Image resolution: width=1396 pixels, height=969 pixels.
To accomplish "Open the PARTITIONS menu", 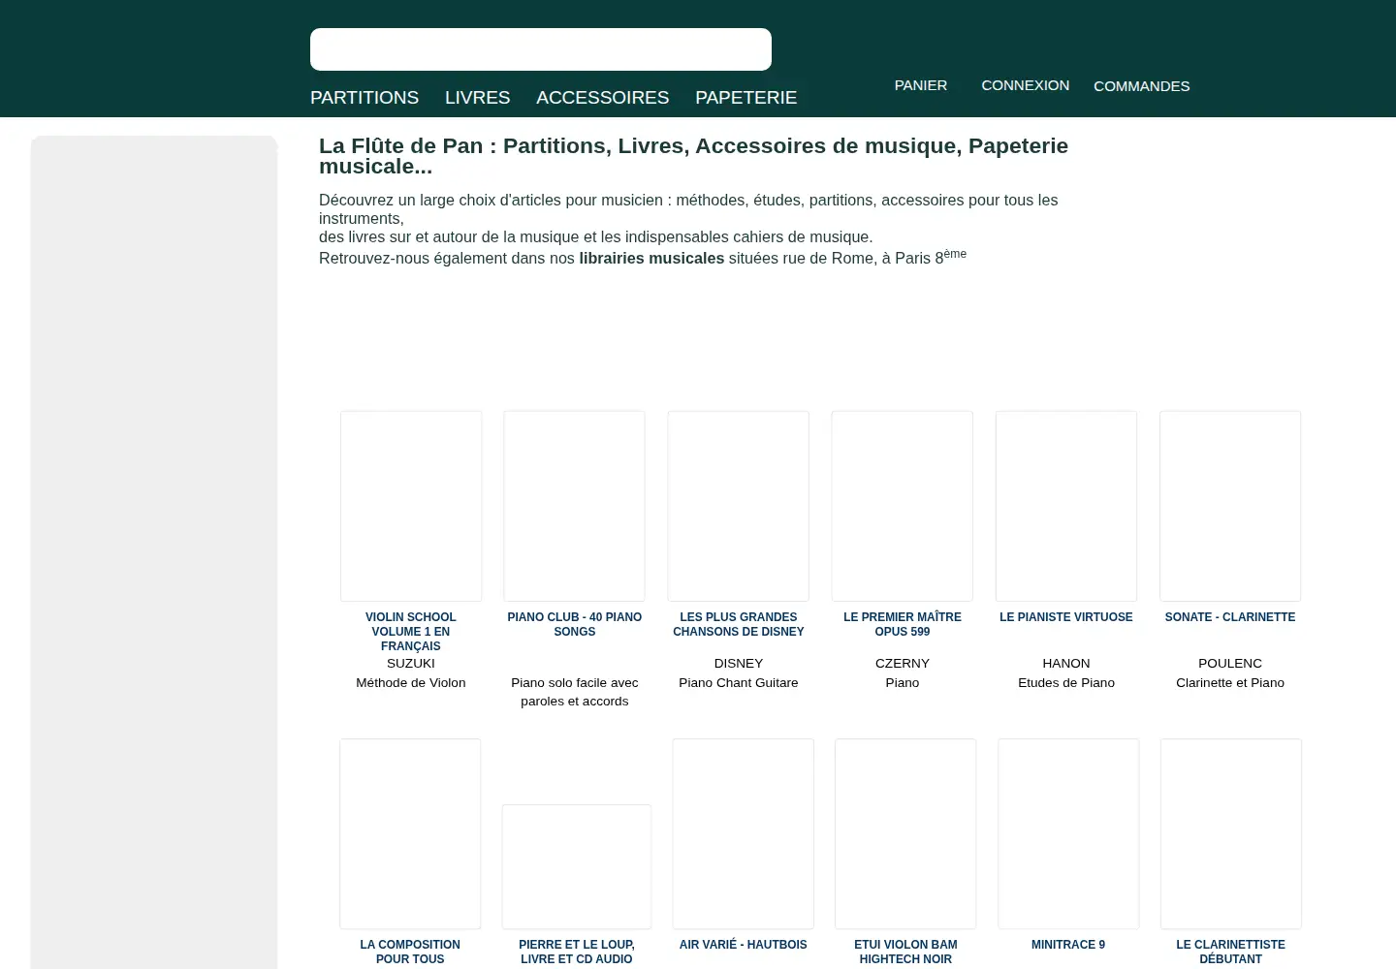I will [365, 98].
